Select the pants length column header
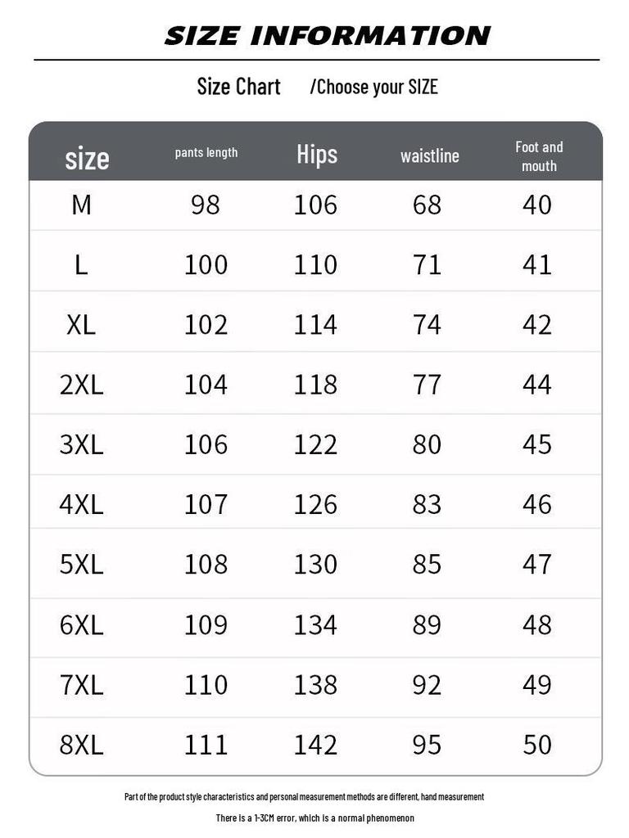 point(206,153)
